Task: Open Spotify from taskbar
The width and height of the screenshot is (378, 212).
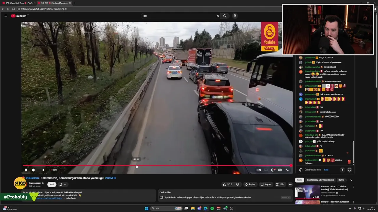Action: coord(212,208)
